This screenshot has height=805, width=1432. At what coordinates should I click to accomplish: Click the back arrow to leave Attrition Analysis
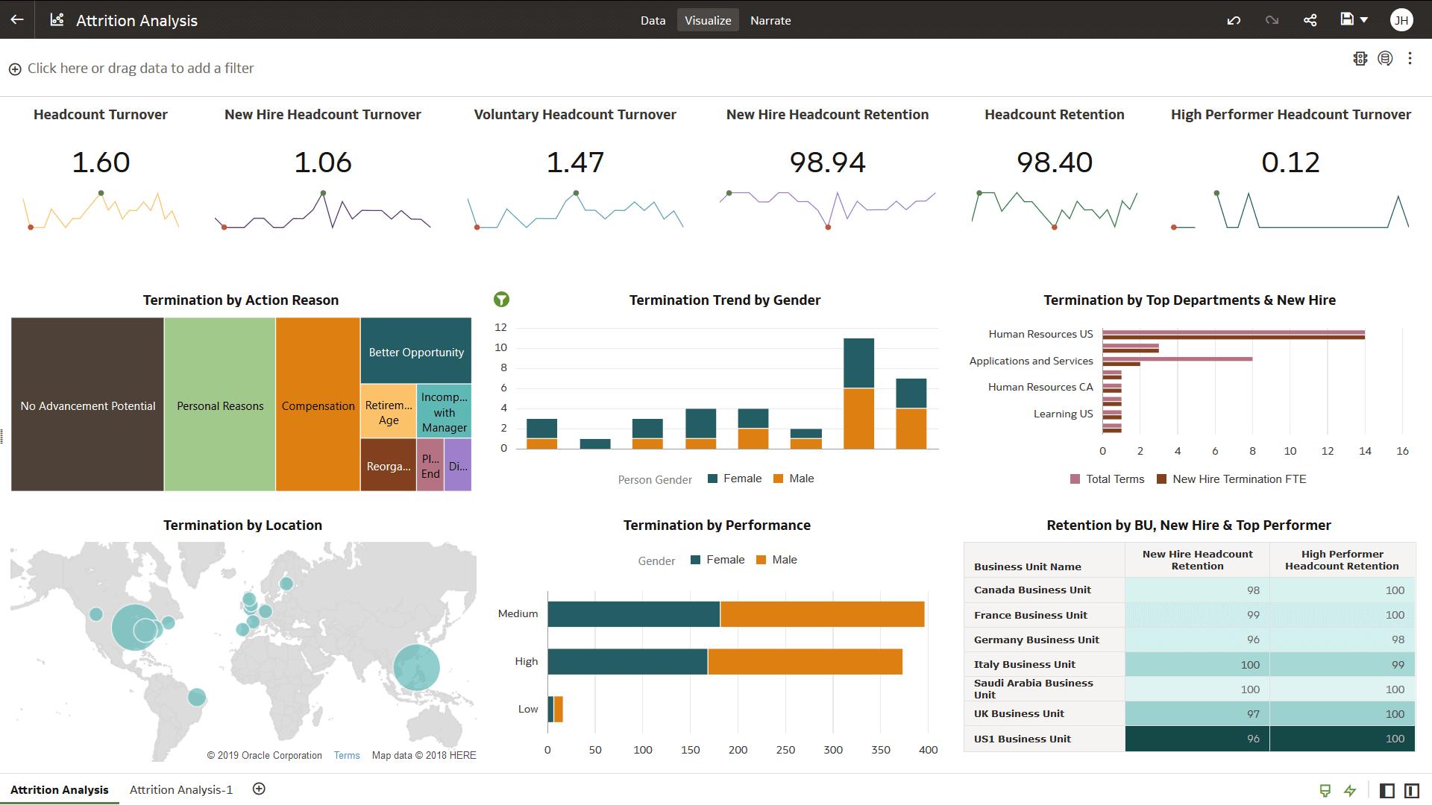(x=16, y=19)
